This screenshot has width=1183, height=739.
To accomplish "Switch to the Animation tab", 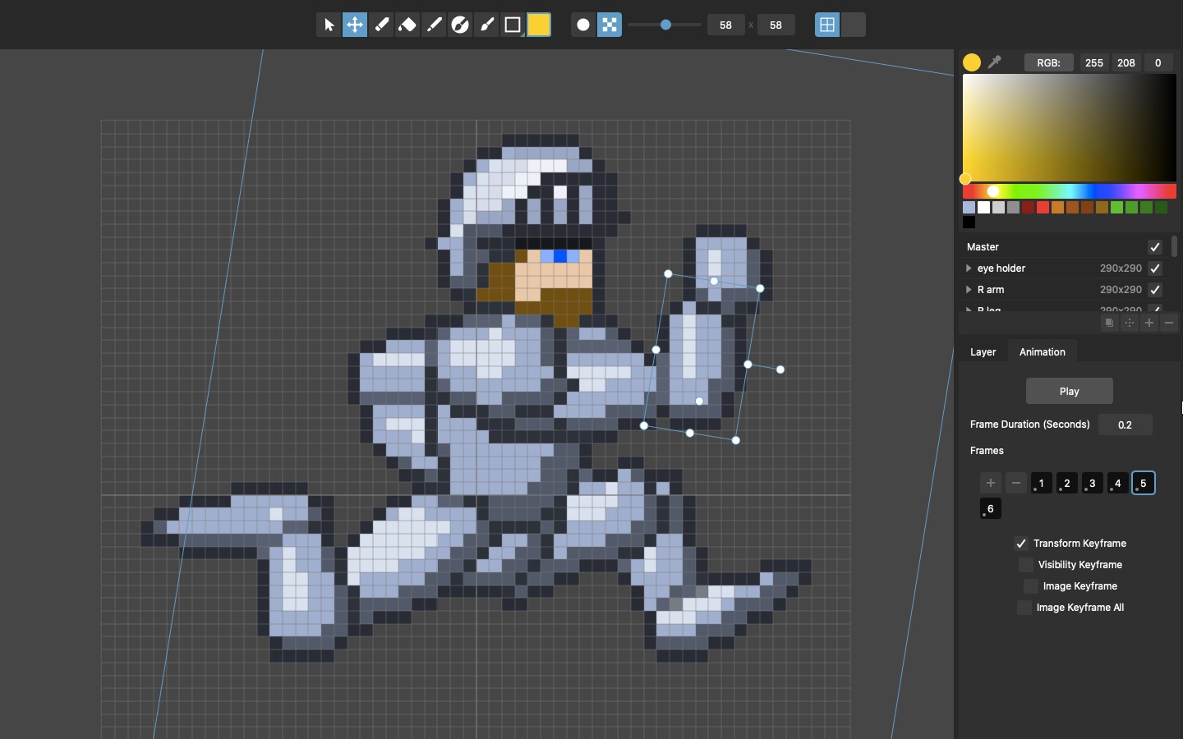I will [x=1042, y=351].
